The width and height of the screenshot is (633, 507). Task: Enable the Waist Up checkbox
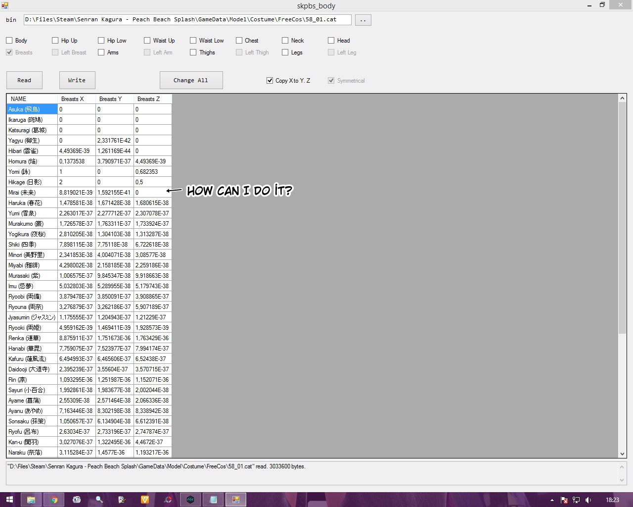click(x=147, y=41)
